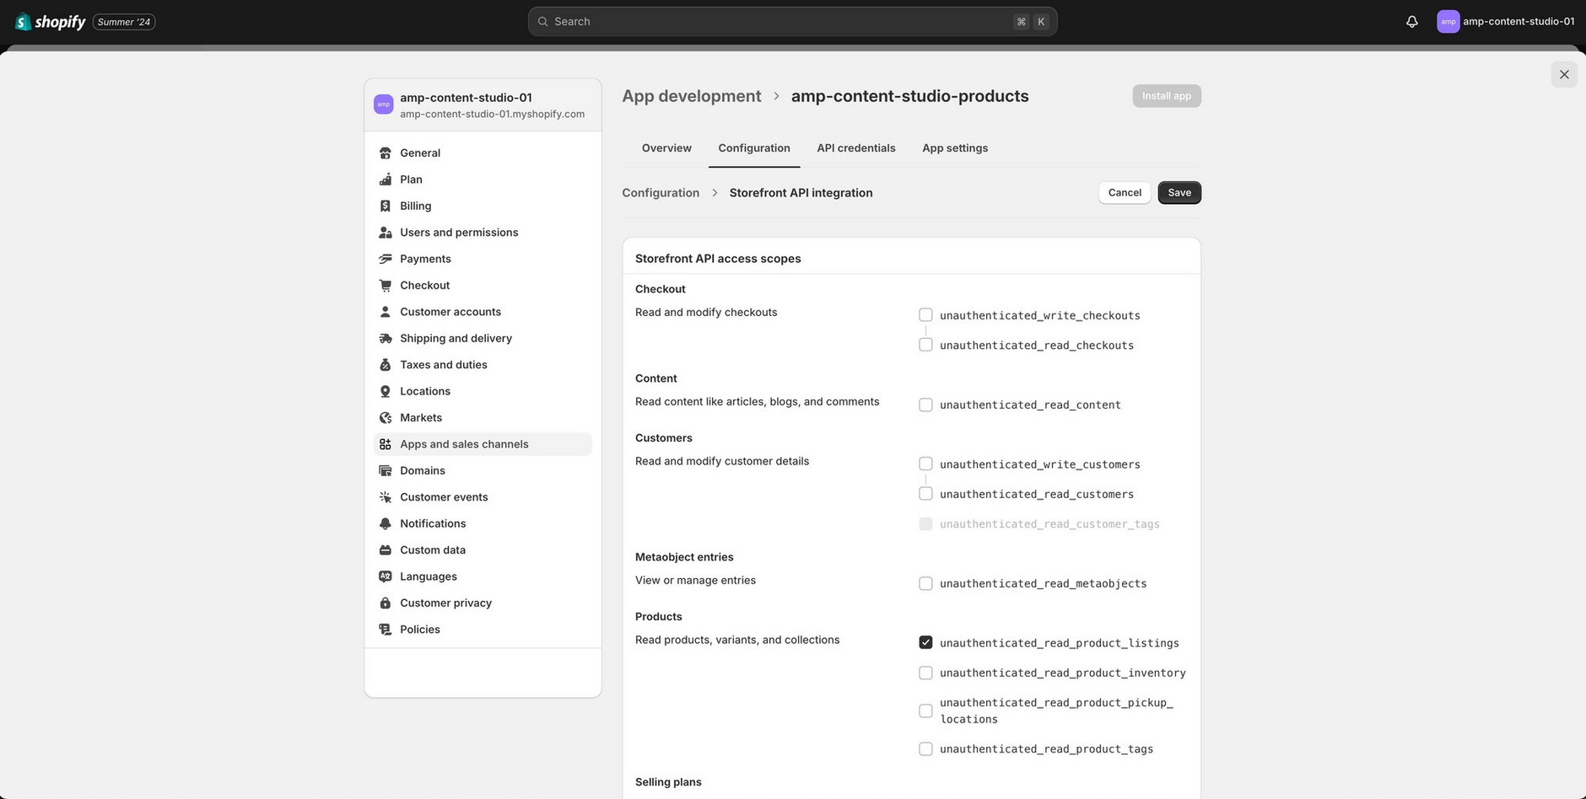Click the Users and permissions icon
Screen dimensions: 1586x799
386,233
